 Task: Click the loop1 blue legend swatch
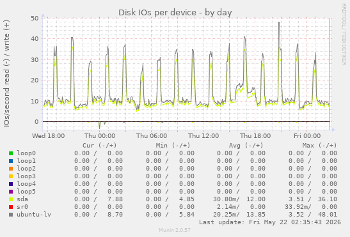pyautogui.click(x=11, y=161)
